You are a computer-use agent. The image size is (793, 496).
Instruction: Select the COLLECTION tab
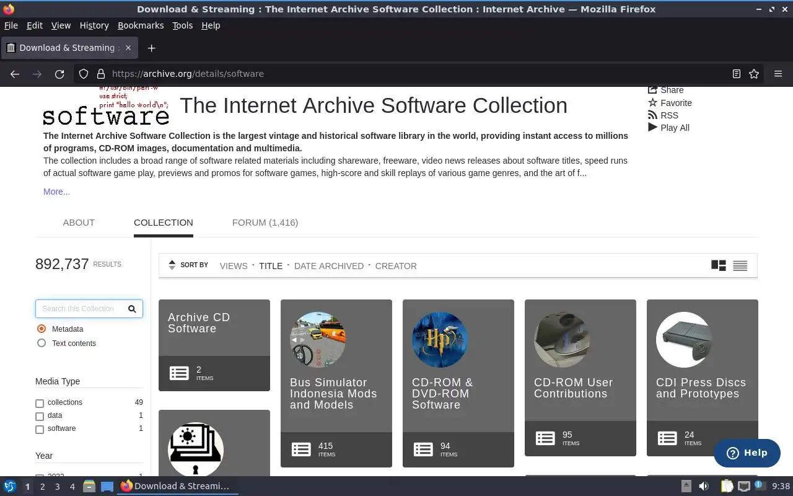(164, 223)
